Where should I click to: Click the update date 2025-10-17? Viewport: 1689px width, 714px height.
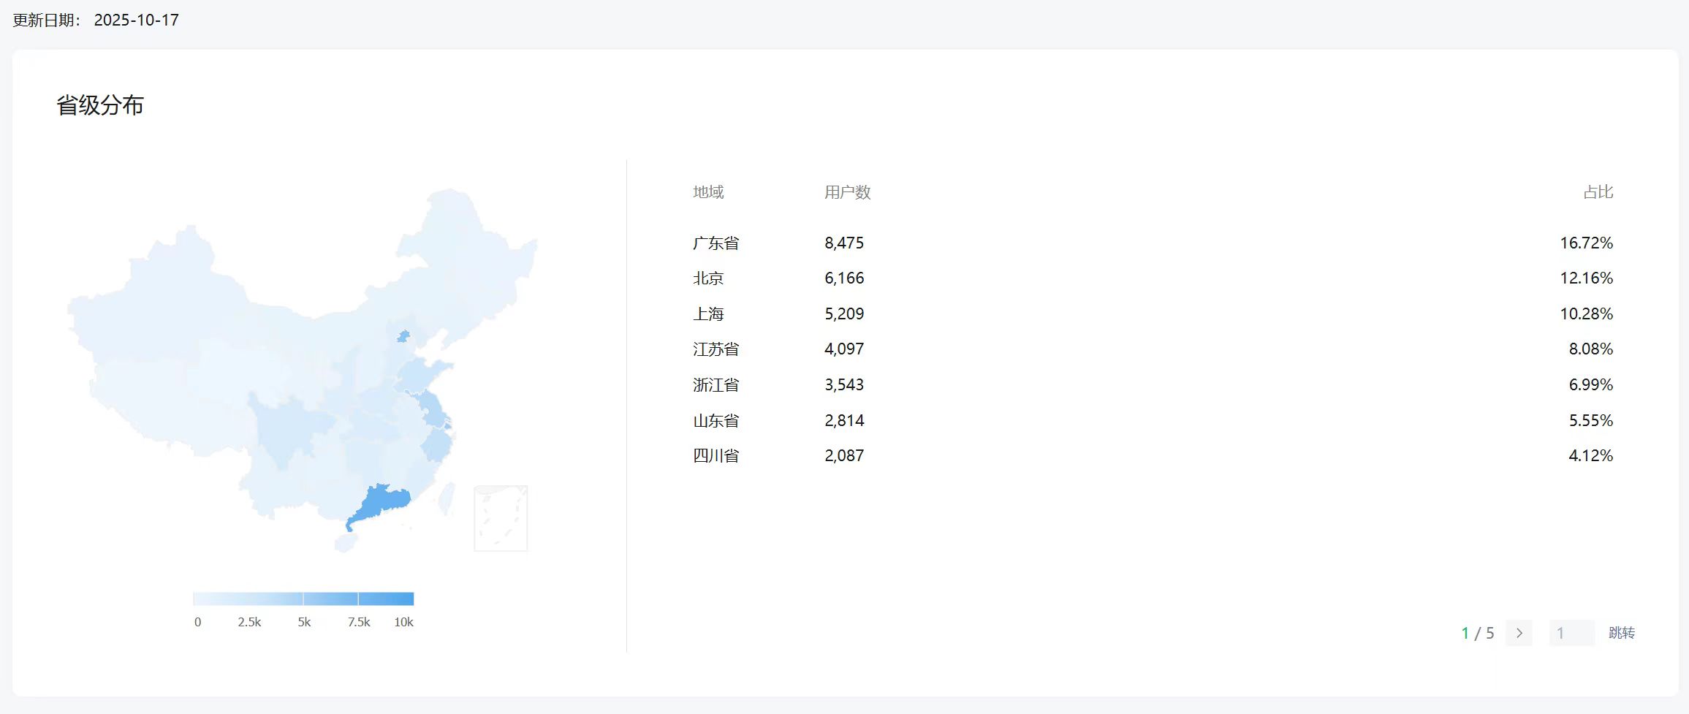(137, 20)
